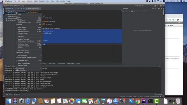Image resolution: width=187 pixels, height=105 pixels.
Task: Click the terminal command prompt input
Action: coord(28,91)
